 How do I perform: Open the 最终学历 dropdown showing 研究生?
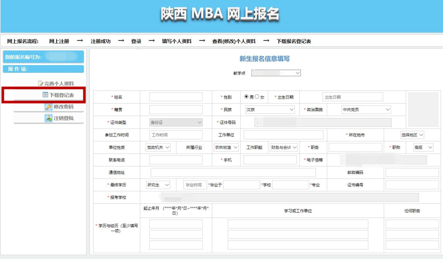pyautogui.click(x=158, y=185)
